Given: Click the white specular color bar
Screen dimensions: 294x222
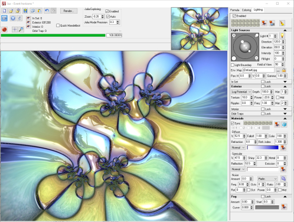Looking at the screenshot, I should click(x=263, y=169).
